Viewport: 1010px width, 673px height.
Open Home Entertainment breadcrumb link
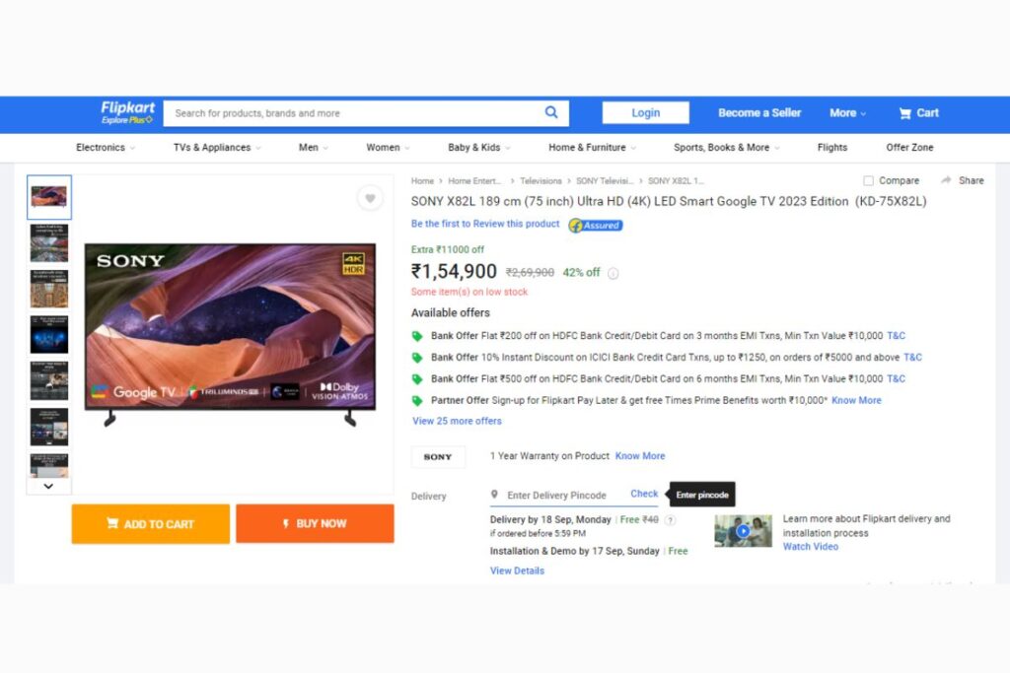click(474, 181)
